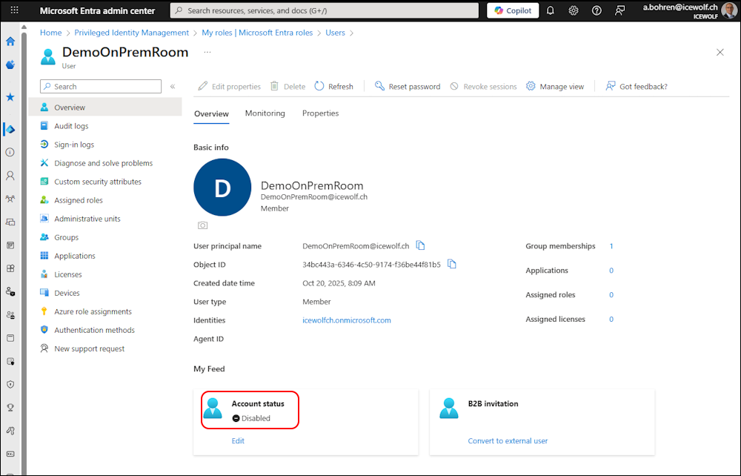741x476 pixels.
Task: Open portal settings gear icon
Action: (574, 10)
